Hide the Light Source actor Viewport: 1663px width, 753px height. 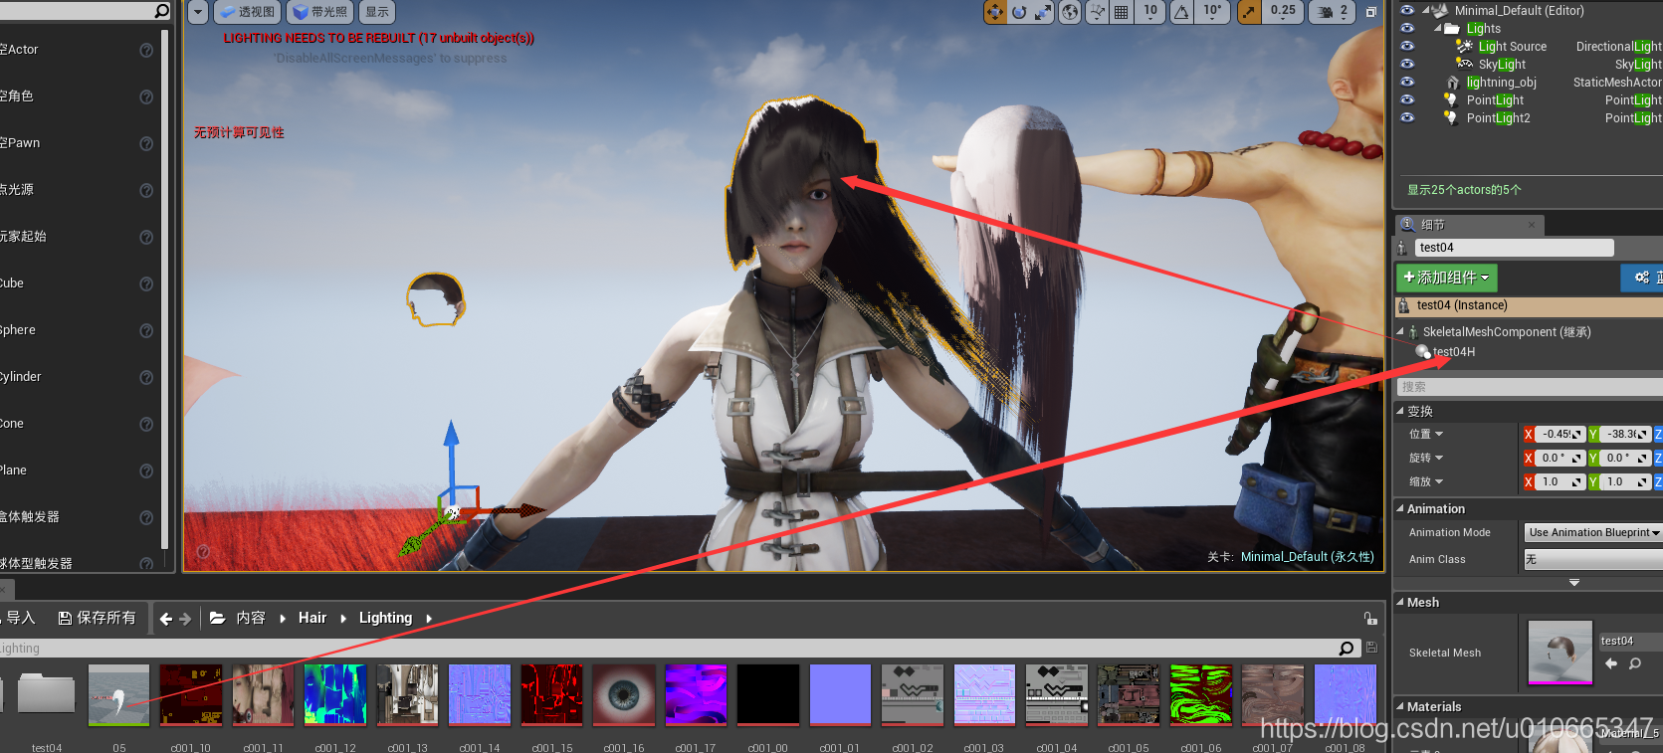click(1407, 46)
